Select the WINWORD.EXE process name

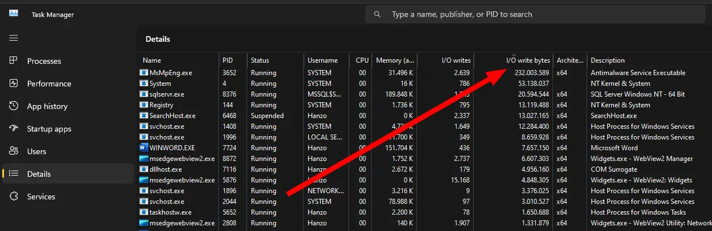click(172, 148)
